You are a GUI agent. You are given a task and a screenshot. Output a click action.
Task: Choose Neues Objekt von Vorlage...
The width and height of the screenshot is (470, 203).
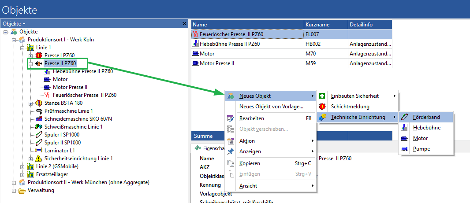(271, 106)
